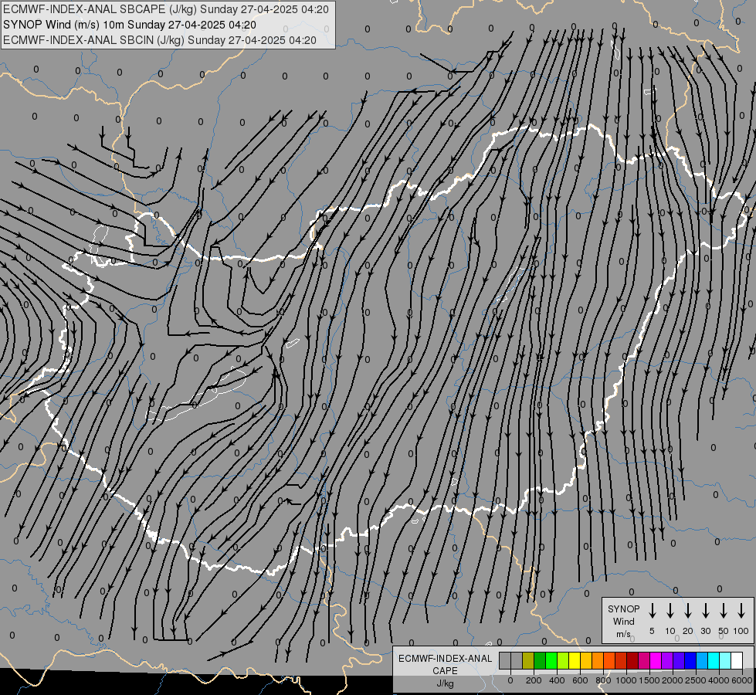Pick the purple swatch before 2000 tick
This screenshot has width=756, height=695.
(x=667, y=660)
